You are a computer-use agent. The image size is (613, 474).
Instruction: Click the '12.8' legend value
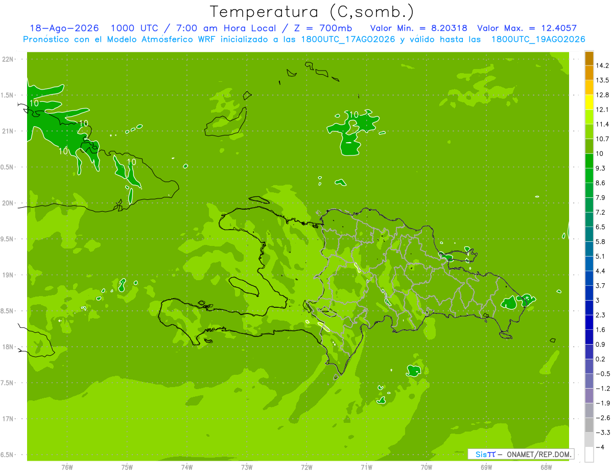point(602,95)
